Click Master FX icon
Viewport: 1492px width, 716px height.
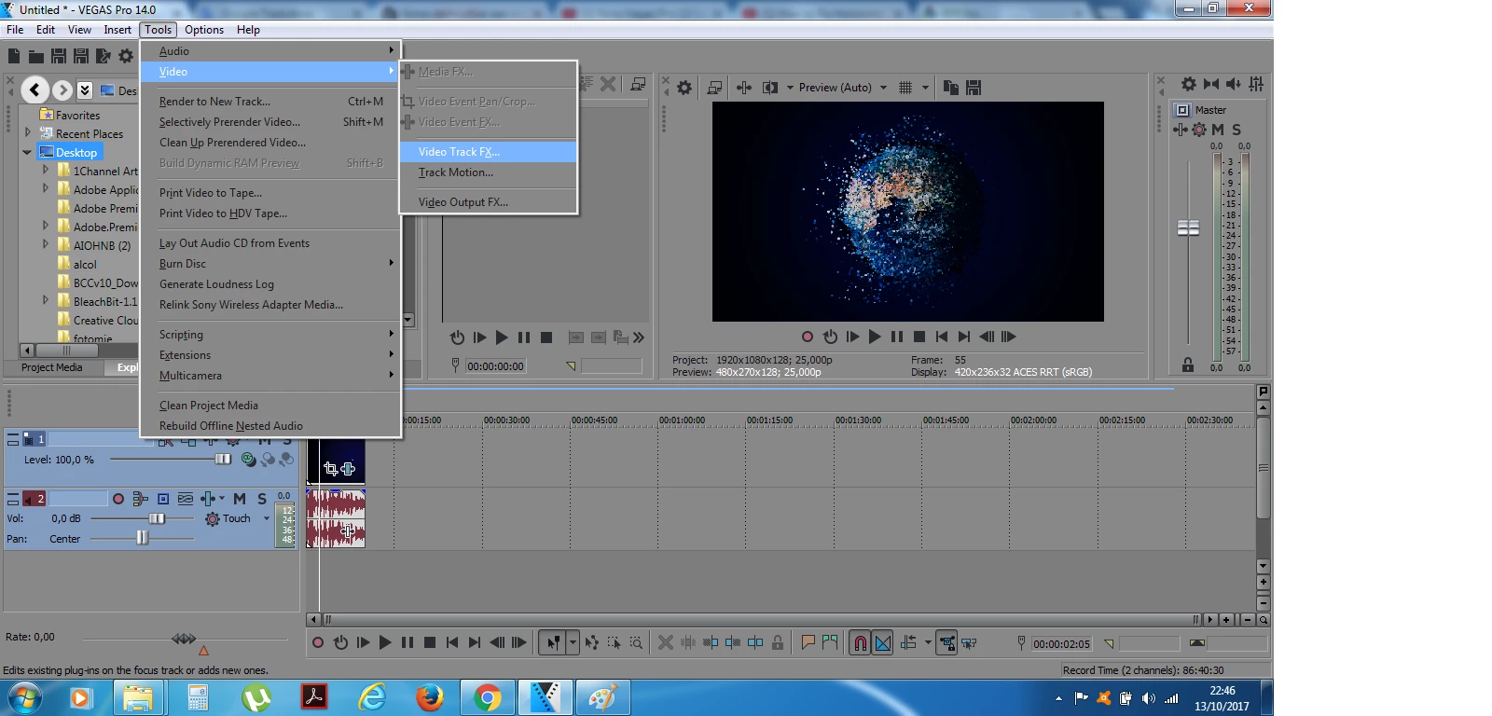[x=1181, y=130]
